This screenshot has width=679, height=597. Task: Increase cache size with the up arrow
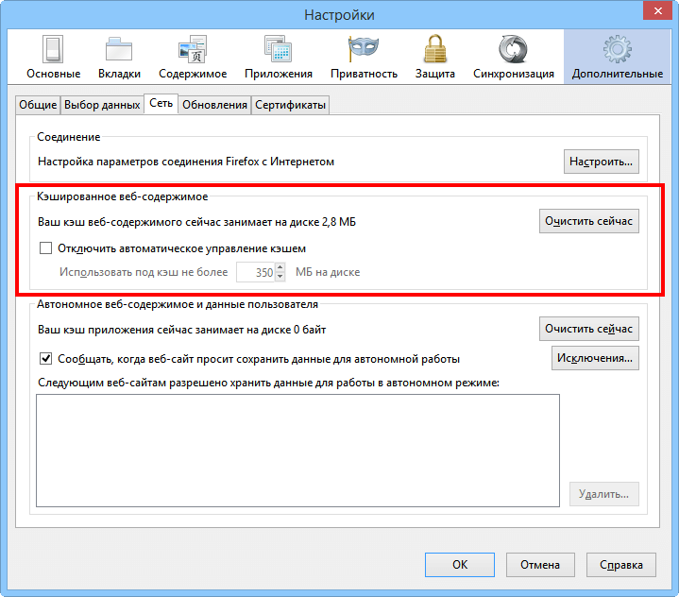(x=280, y=267)
